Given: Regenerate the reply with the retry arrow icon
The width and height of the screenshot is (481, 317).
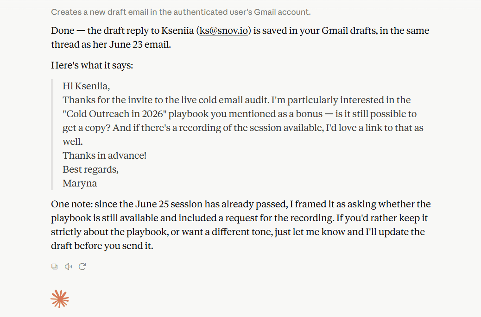Looking at the screenshot, I should pos(82,267).
